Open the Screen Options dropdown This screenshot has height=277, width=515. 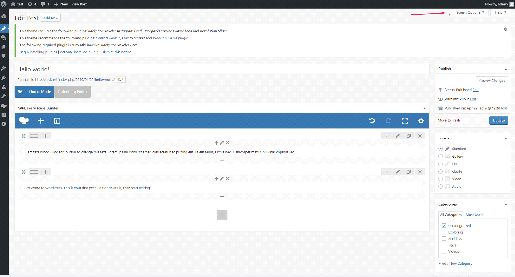click(470, 12)
